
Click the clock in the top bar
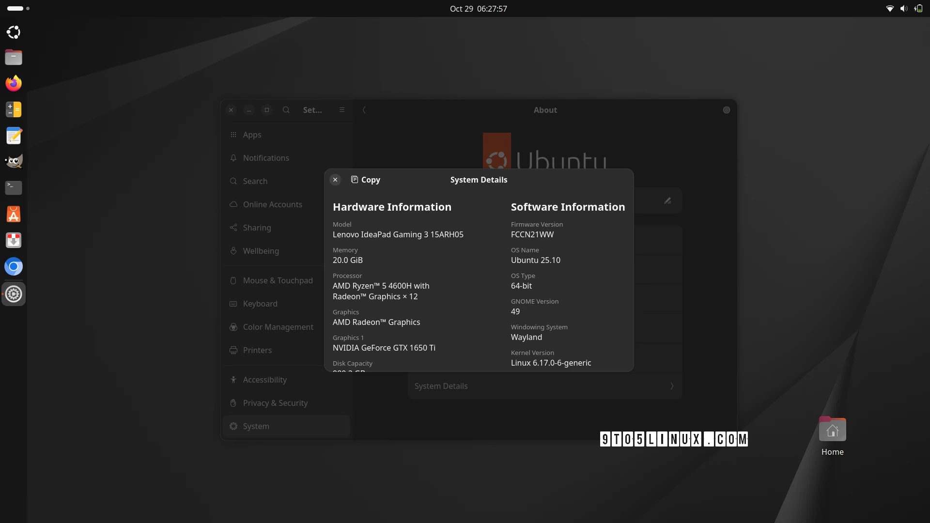(479, 9)
